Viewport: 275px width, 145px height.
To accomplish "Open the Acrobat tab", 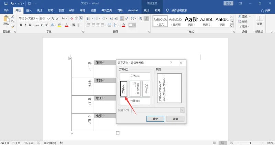I will point(133,11).
